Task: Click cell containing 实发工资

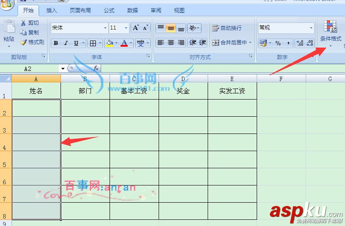Action: click(x=232, y=91)
